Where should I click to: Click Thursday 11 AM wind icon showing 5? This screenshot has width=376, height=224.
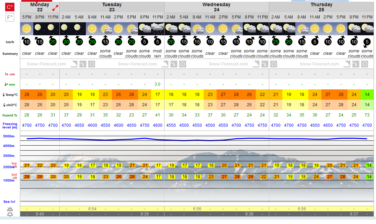[315, 41]
